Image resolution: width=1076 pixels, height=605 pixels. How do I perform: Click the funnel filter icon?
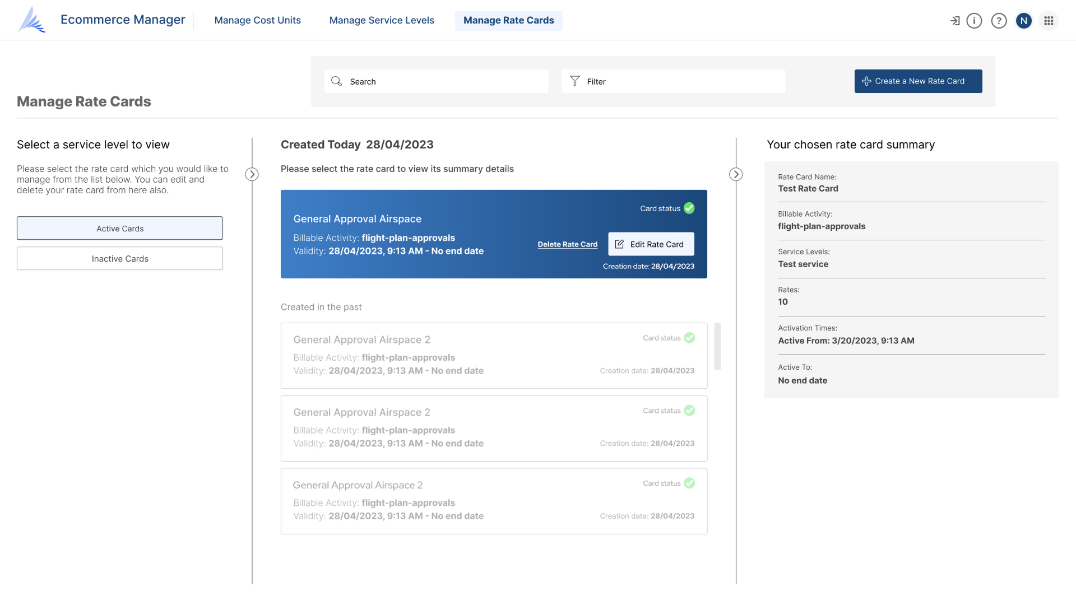[575, 81]
